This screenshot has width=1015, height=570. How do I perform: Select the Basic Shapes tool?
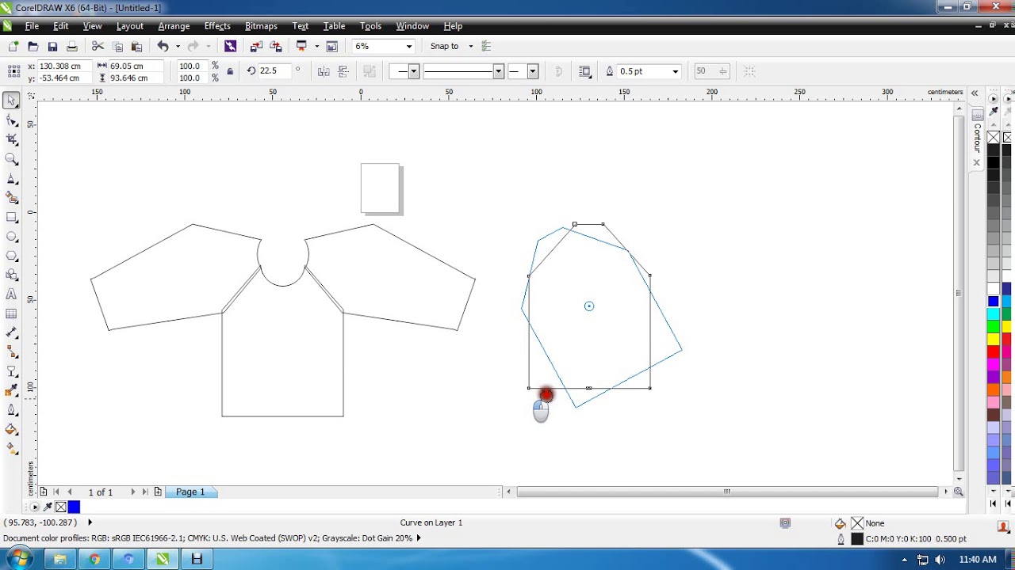coord(12,275)
